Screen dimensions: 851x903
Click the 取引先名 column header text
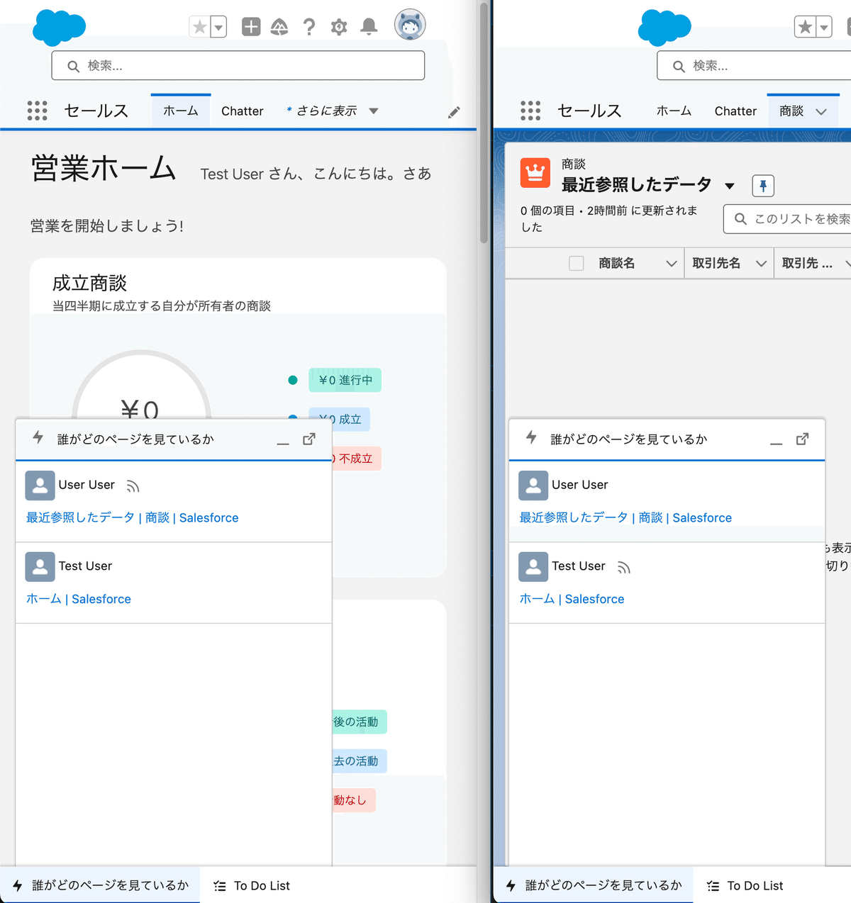coord(716,263)
